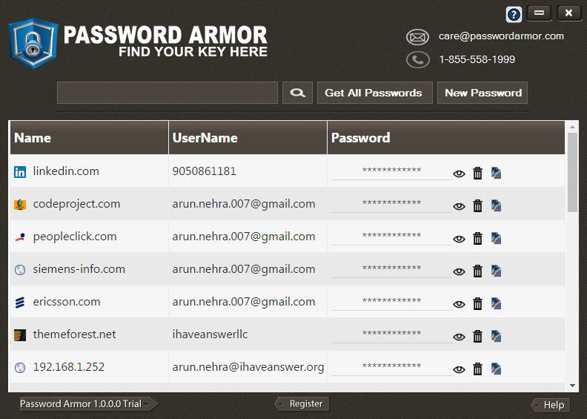Copy the codeproject.com password

(496, 205)
